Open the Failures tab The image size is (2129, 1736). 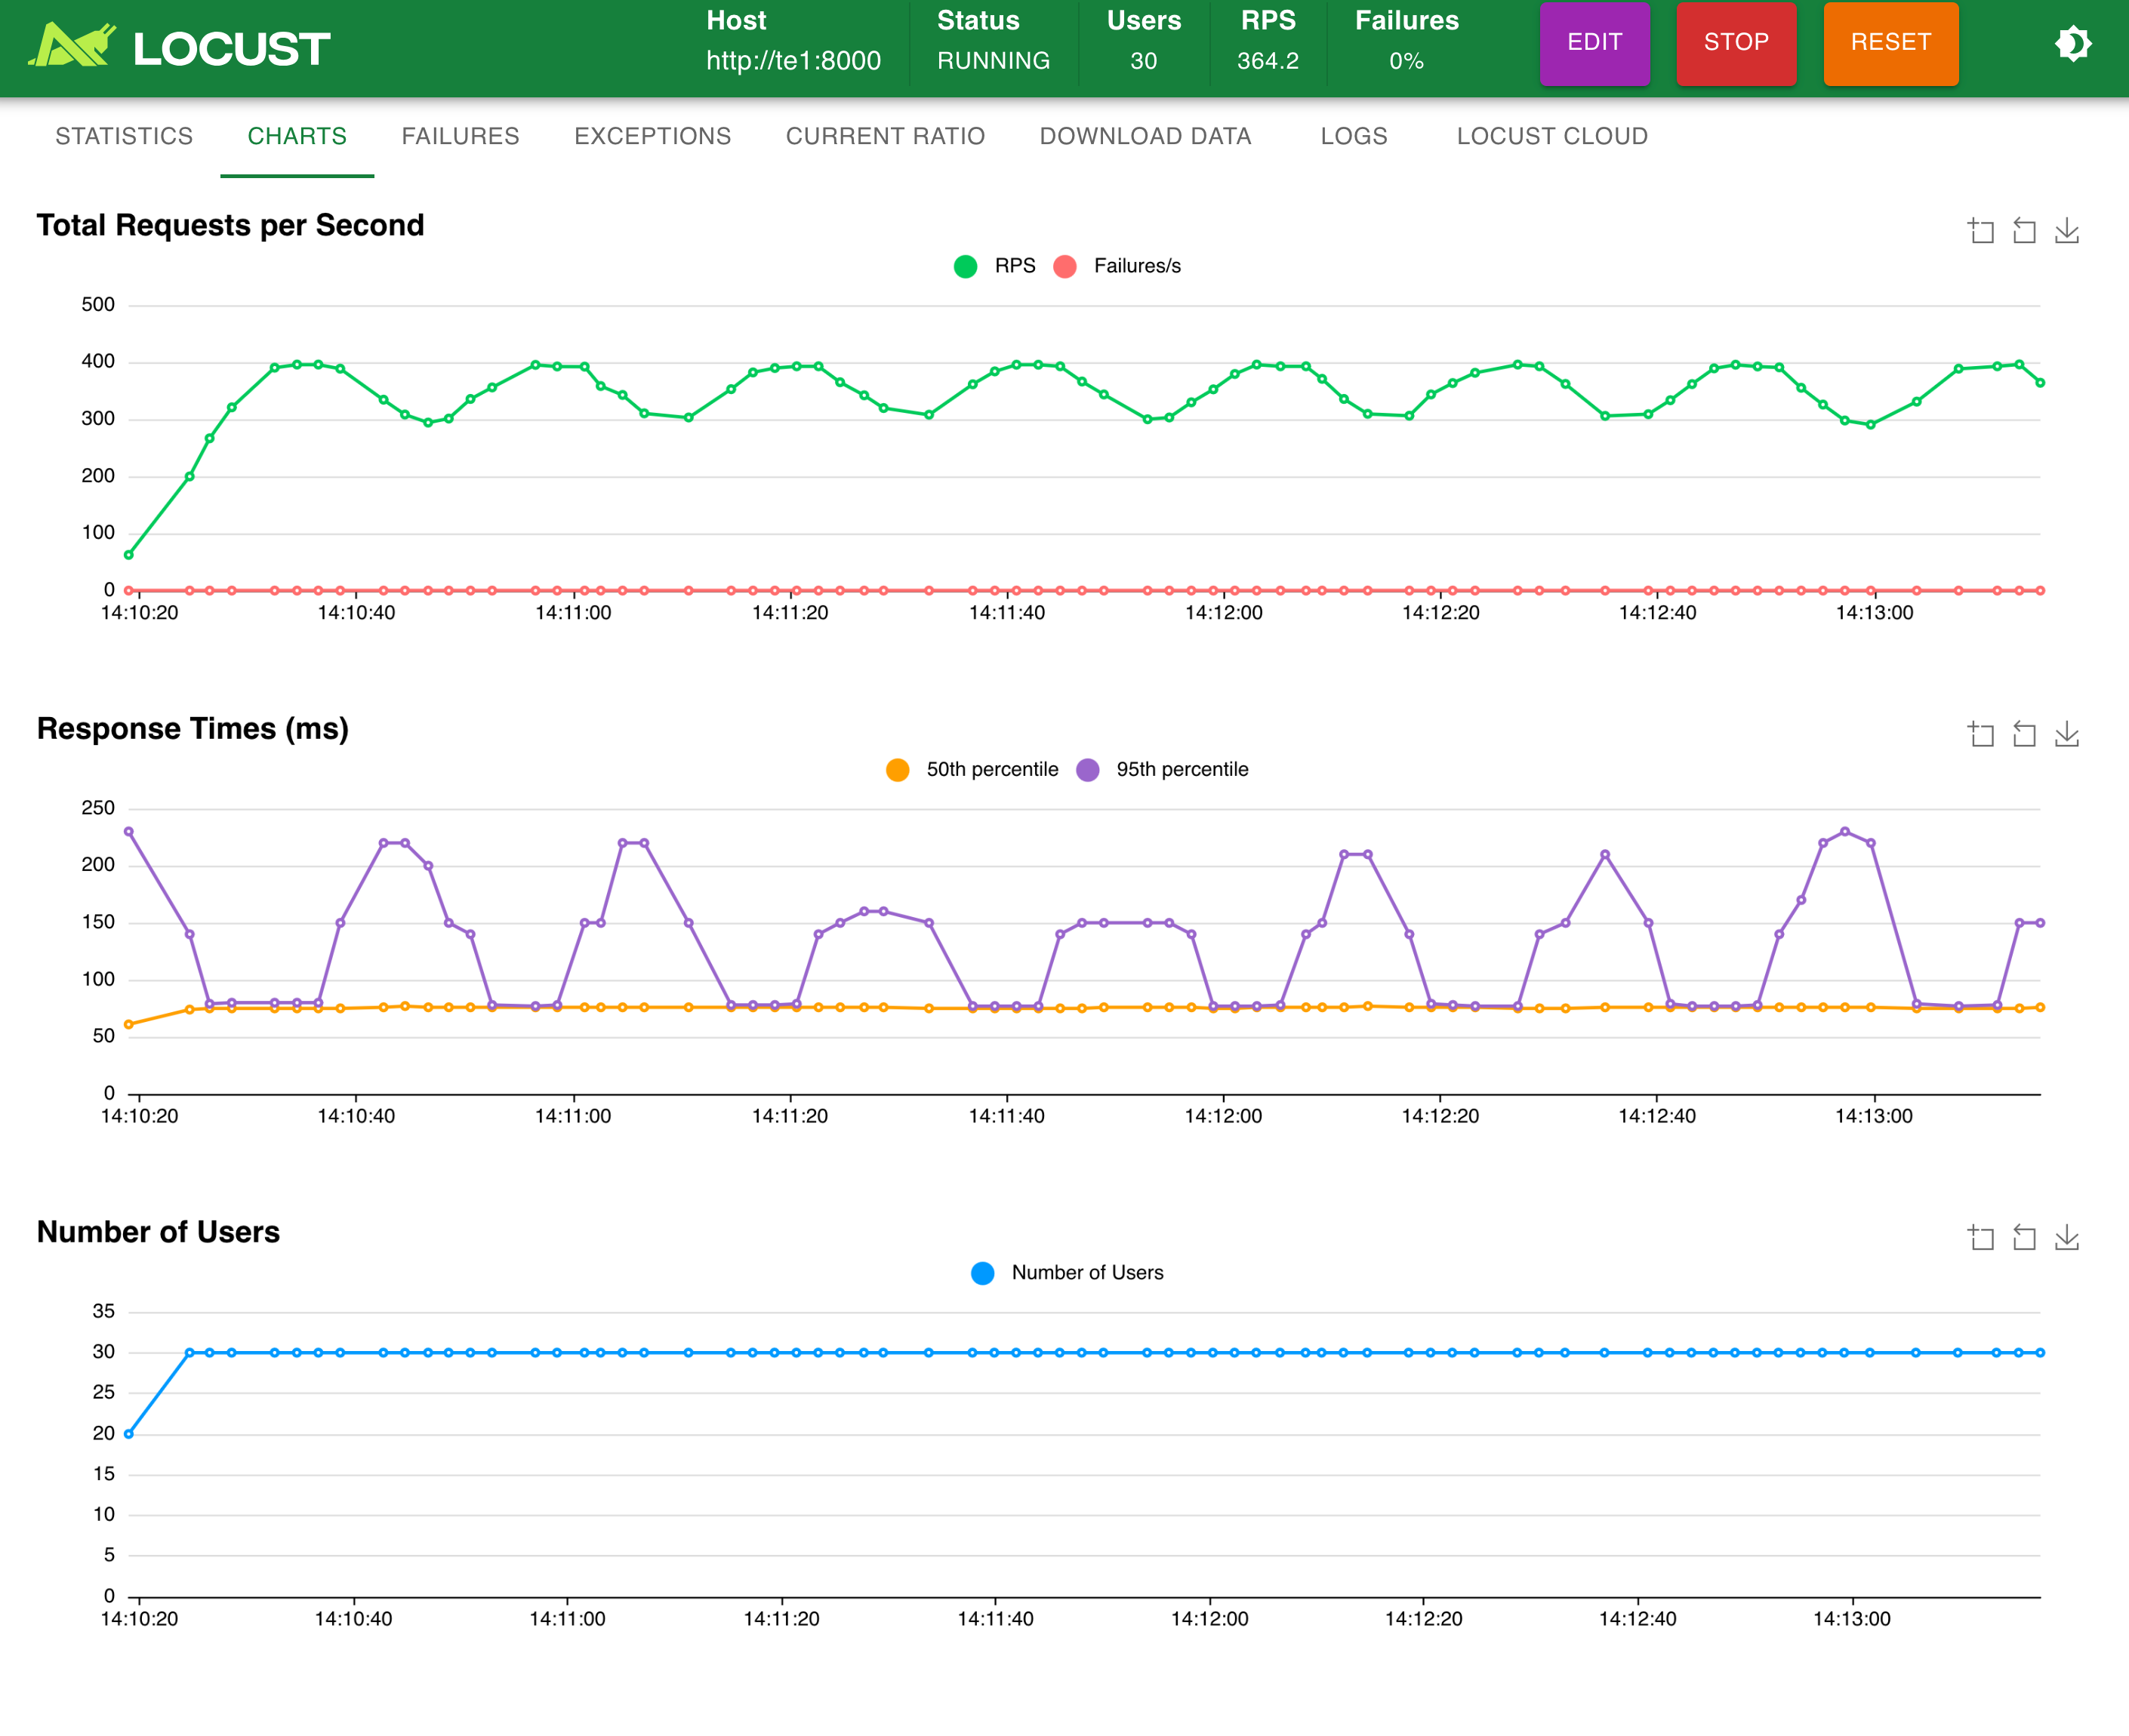460,136
